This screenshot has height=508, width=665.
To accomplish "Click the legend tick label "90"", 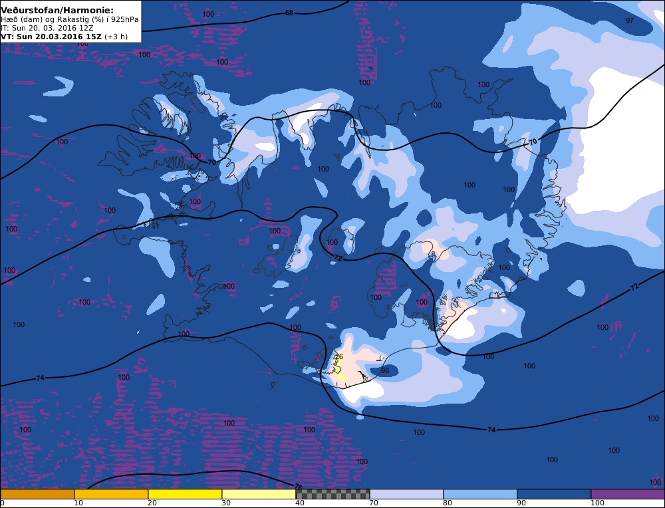I will pos(521,503).
